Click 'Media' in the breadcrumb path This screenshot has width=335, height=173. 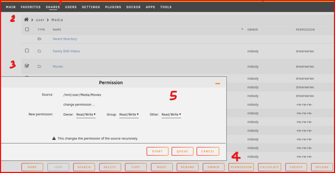click(57, 20)
